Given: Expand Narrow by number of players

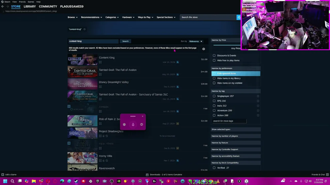Looking at the screenshot, I should pyautogui.click(x=236, y=136).
